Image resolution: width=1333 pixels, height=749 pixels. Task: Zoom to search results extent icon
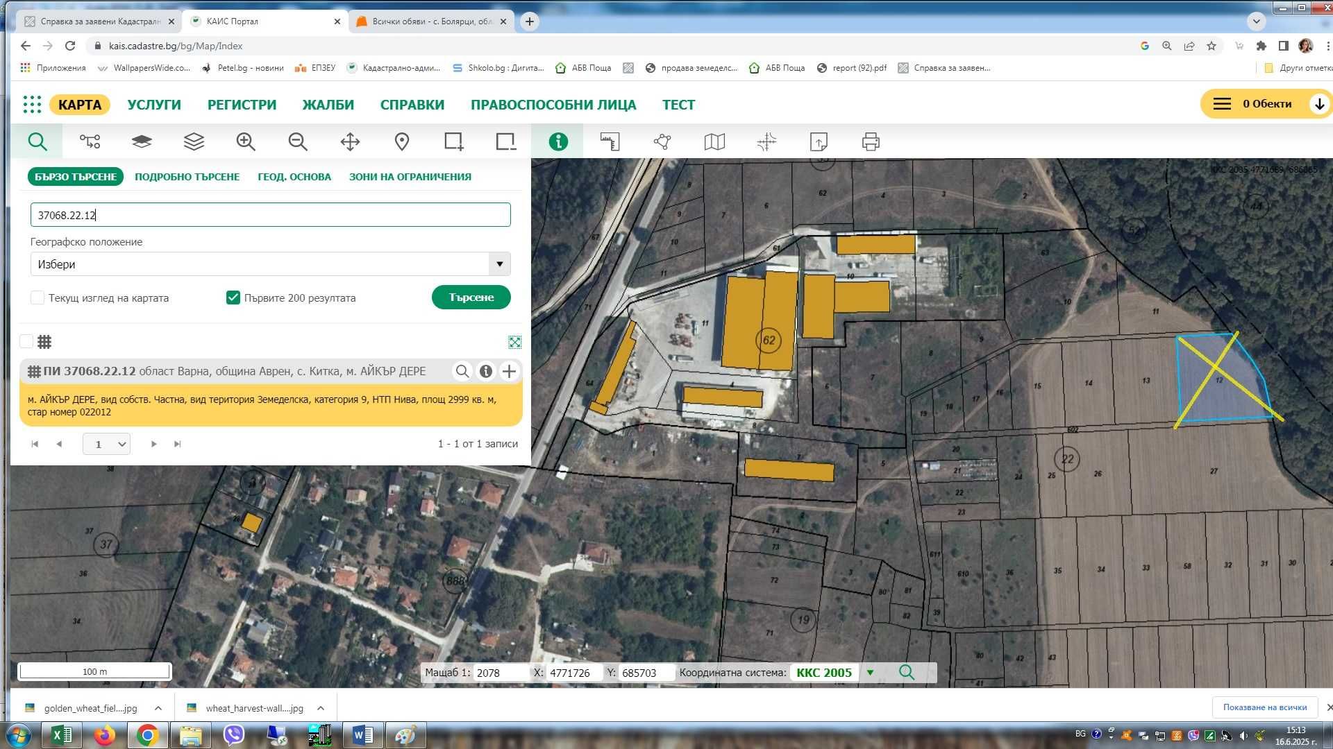[x=514, y=342]
